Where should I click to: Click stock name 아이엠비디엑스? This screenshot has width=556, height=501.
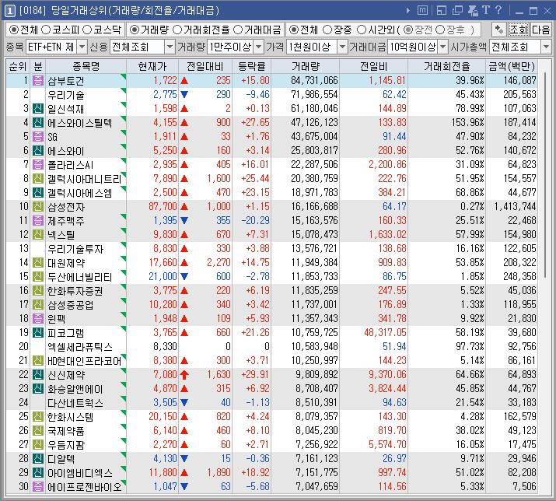click(x=80, y=473)
